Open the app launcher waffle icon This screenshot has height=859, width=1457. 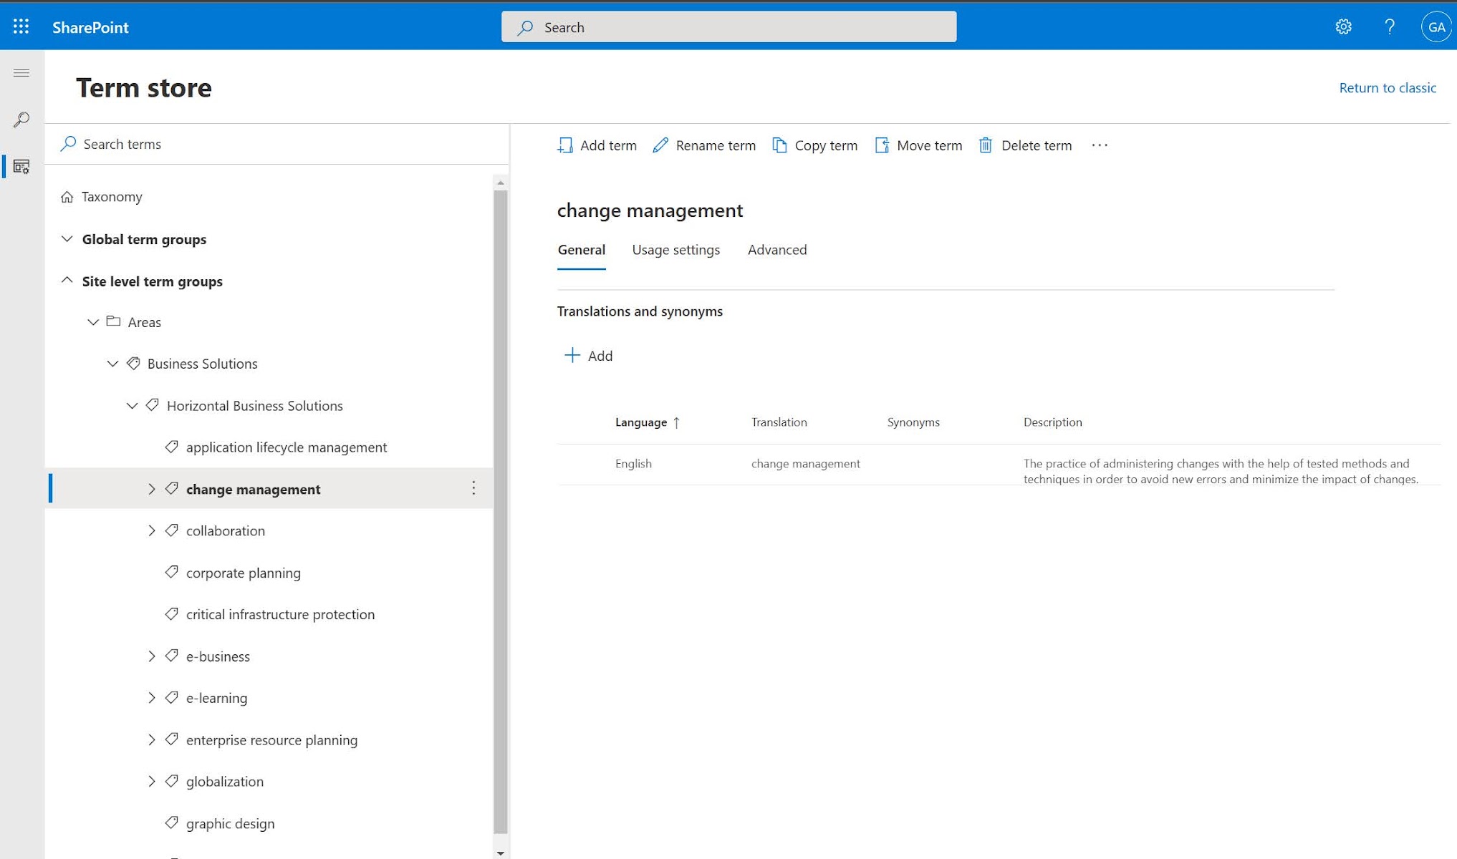coord(21,26)
